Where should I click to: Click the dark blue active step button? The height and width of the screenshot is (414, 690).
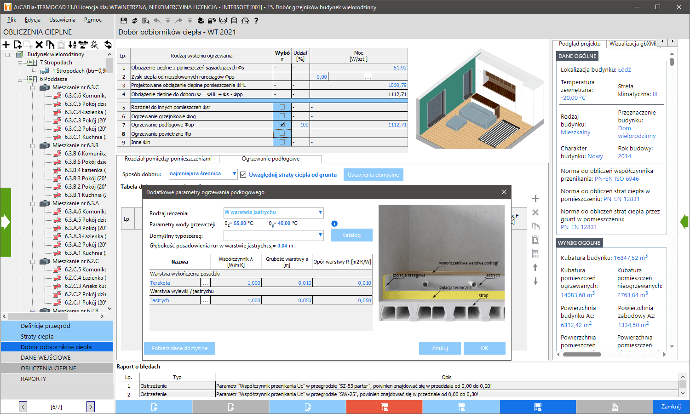(537, 407)
